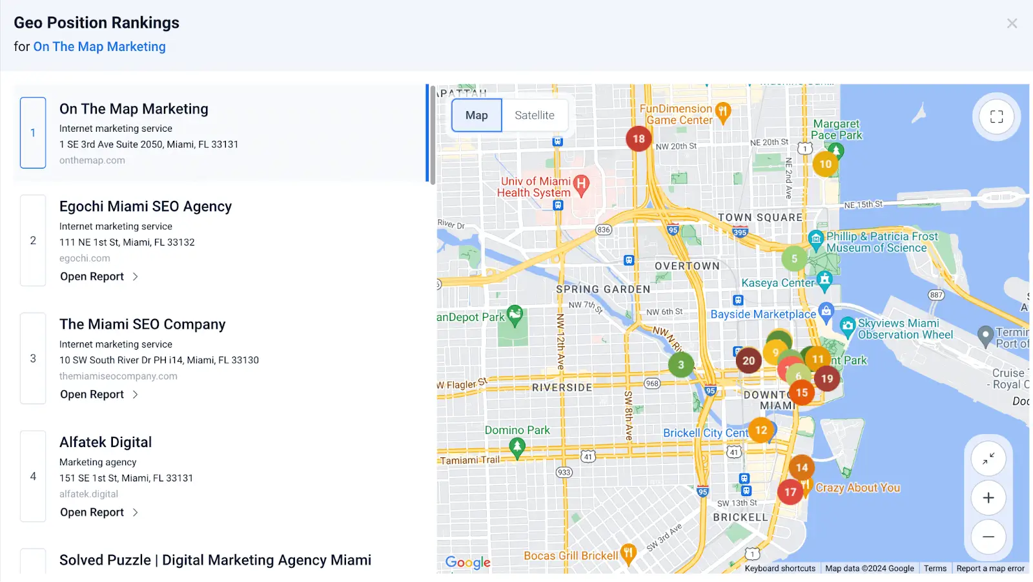Click the egochi.com website text
The image size is (1033, 582).
pyautogui.click(x=85, y=258)
